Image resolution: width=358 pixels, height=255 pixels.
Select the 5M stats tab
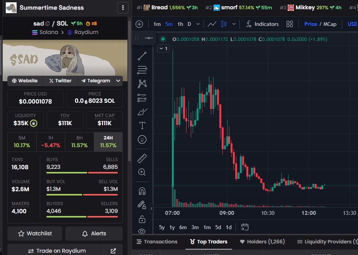pyautogui.click(x=22, y=142)
